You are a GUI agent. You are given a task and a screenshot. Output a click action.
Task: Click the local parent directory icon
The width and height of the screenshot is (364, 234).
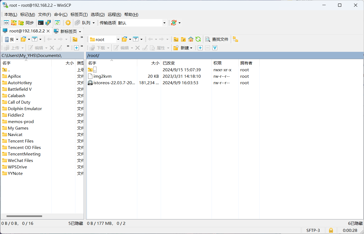point(75,39)
